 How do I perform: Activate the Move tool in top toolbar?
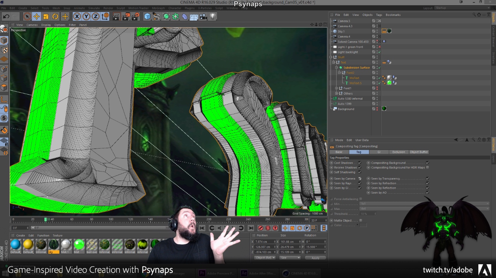(37, 16)
